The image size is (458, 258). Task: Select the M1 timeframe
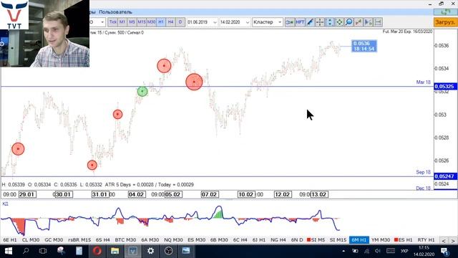[x=122, y=22]
